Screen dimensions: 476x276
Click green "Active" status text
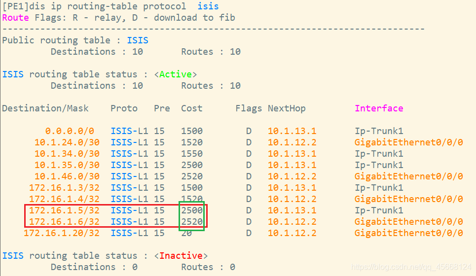point(176,74)
